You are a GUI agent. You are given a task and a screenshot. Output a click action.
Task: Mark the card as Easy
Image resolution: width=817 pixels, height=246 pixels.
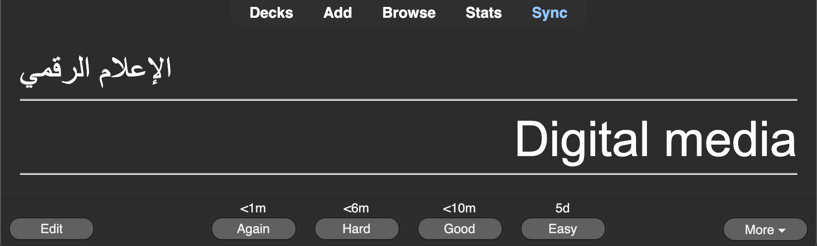pyautogui.click(x=563, y=229)
